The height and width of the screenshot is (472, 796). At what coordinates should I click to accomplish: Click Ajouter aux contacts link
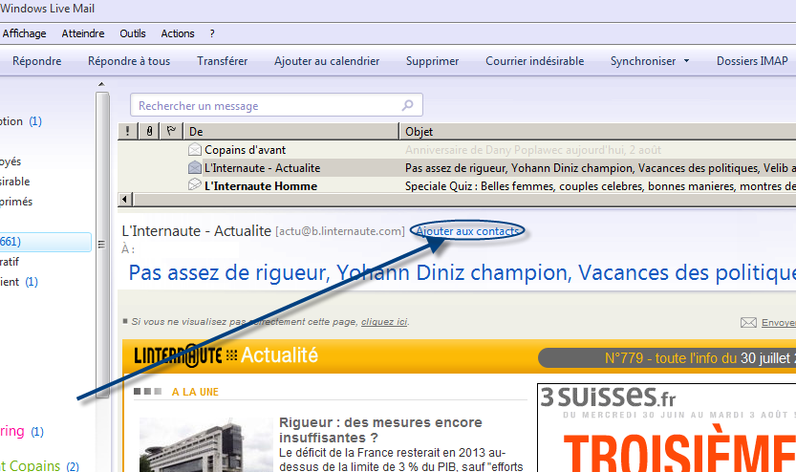[467, 231]
